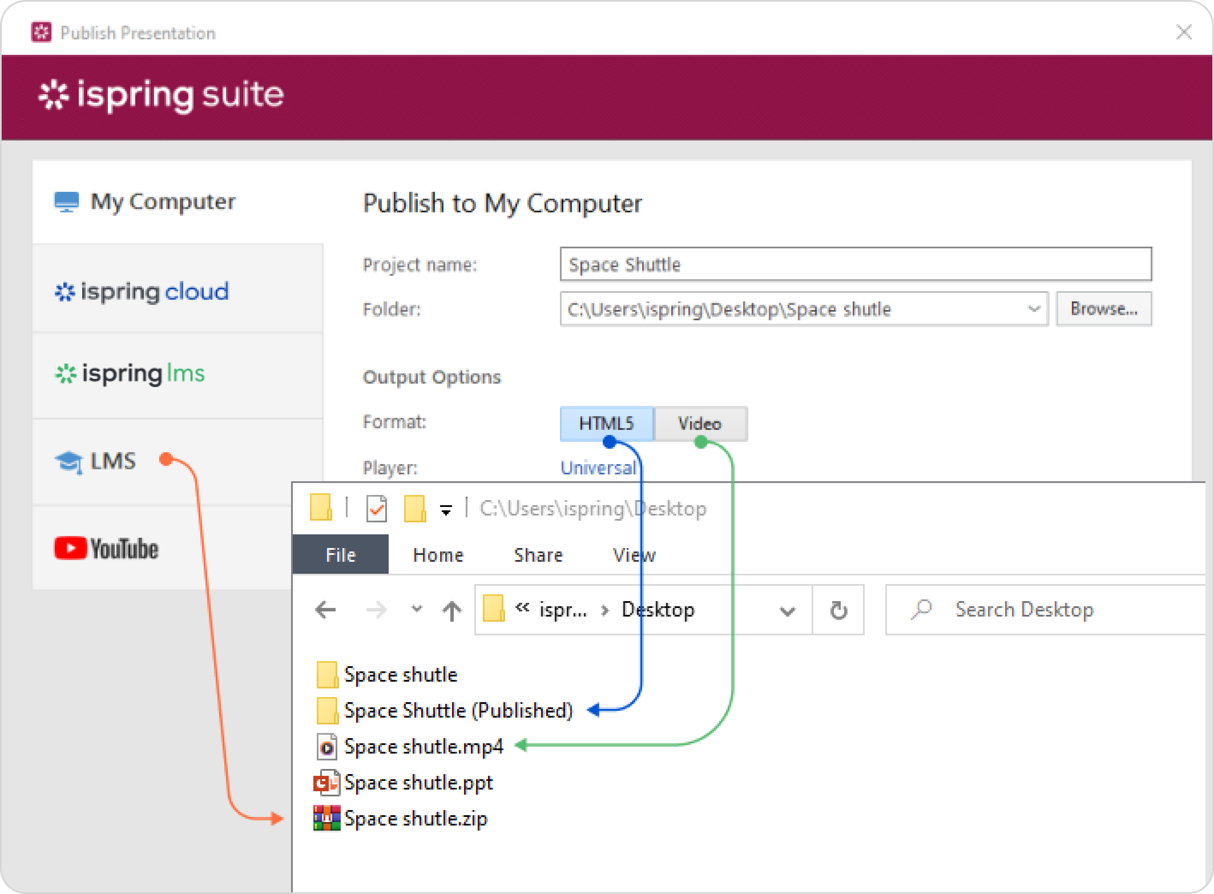Viewport: 1214px width, 894px height.
Task: Select the iSpring LMS publishing destination
Action: point(130,374)
